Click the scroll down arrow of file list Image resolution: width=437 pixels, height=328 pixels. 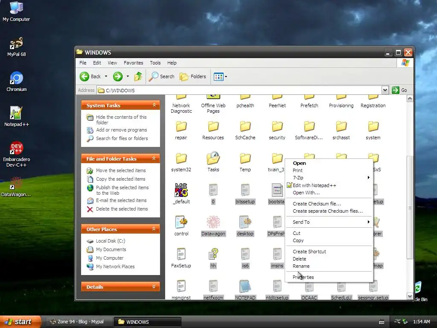[410, 296]
